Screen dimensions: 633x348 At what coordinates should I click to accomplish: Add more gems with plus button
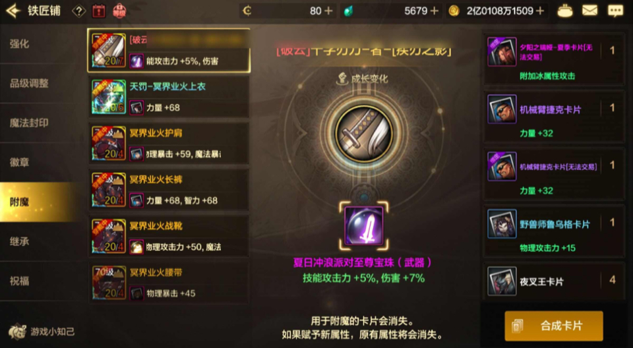pyautogui.click(x=435, y=11)
